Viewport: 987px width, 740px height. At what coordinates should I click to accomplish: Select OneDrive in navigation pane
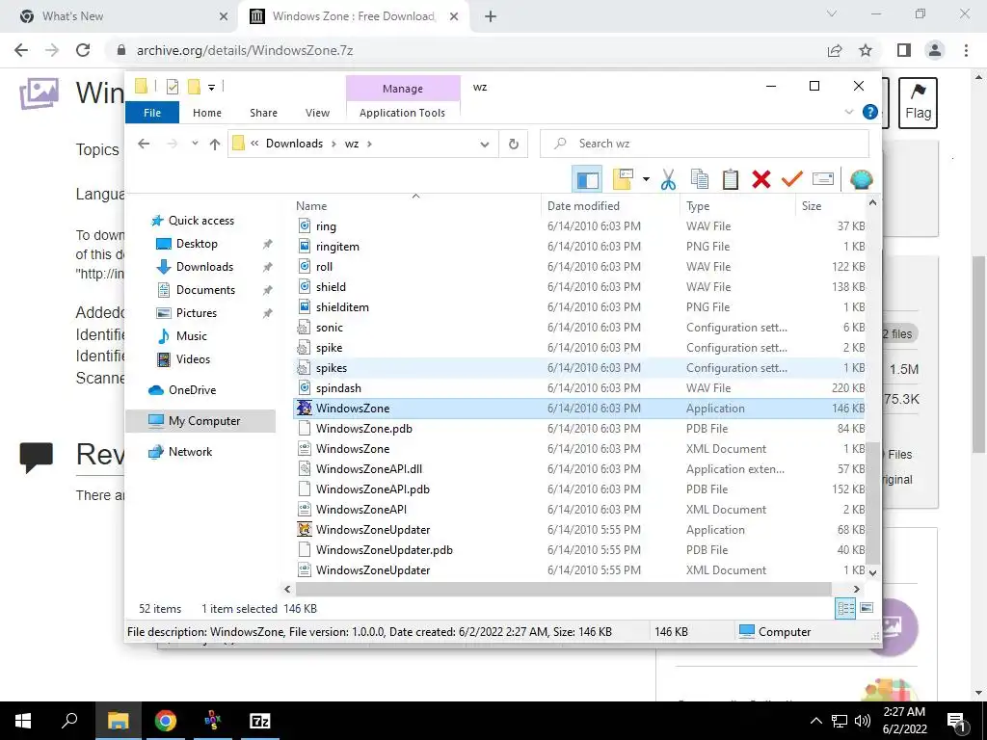tap(192, 390)
